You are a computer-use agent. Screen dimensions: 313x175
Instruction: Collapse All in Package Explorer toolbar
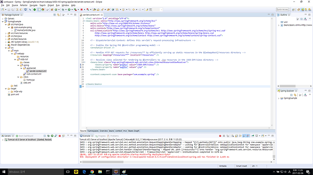[55, 15]
